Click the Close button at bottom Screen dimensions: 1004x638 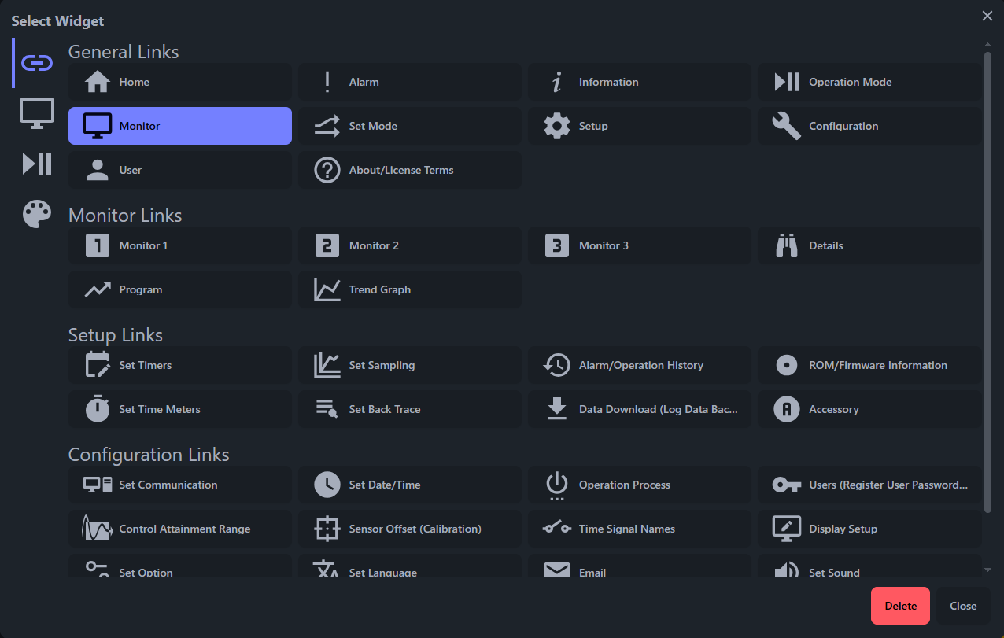(x=963, y=606)
